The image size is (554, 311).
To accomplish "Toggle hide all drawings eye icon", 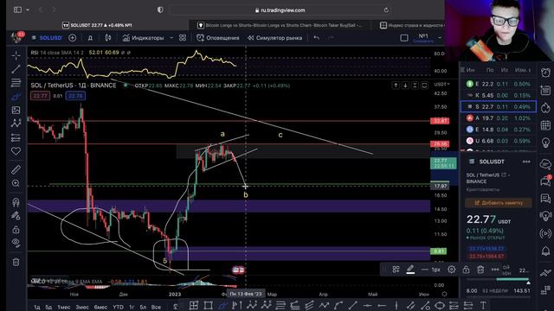I will [16, 242].
